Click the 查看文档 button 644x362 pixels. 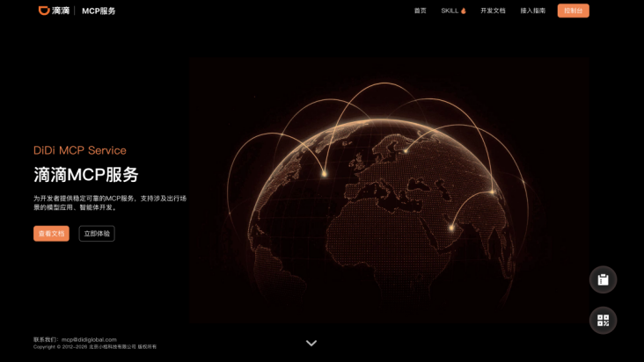tap(51, 234)
